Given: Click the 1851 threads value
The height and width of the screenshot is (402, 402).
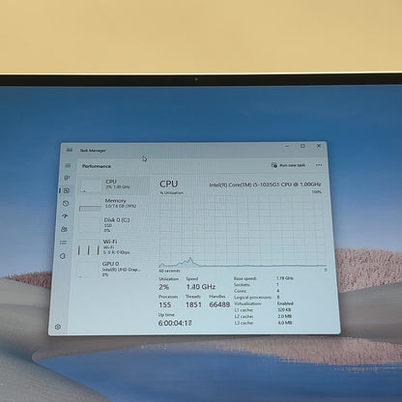Looking at the screenshot, I should point(193,304).
